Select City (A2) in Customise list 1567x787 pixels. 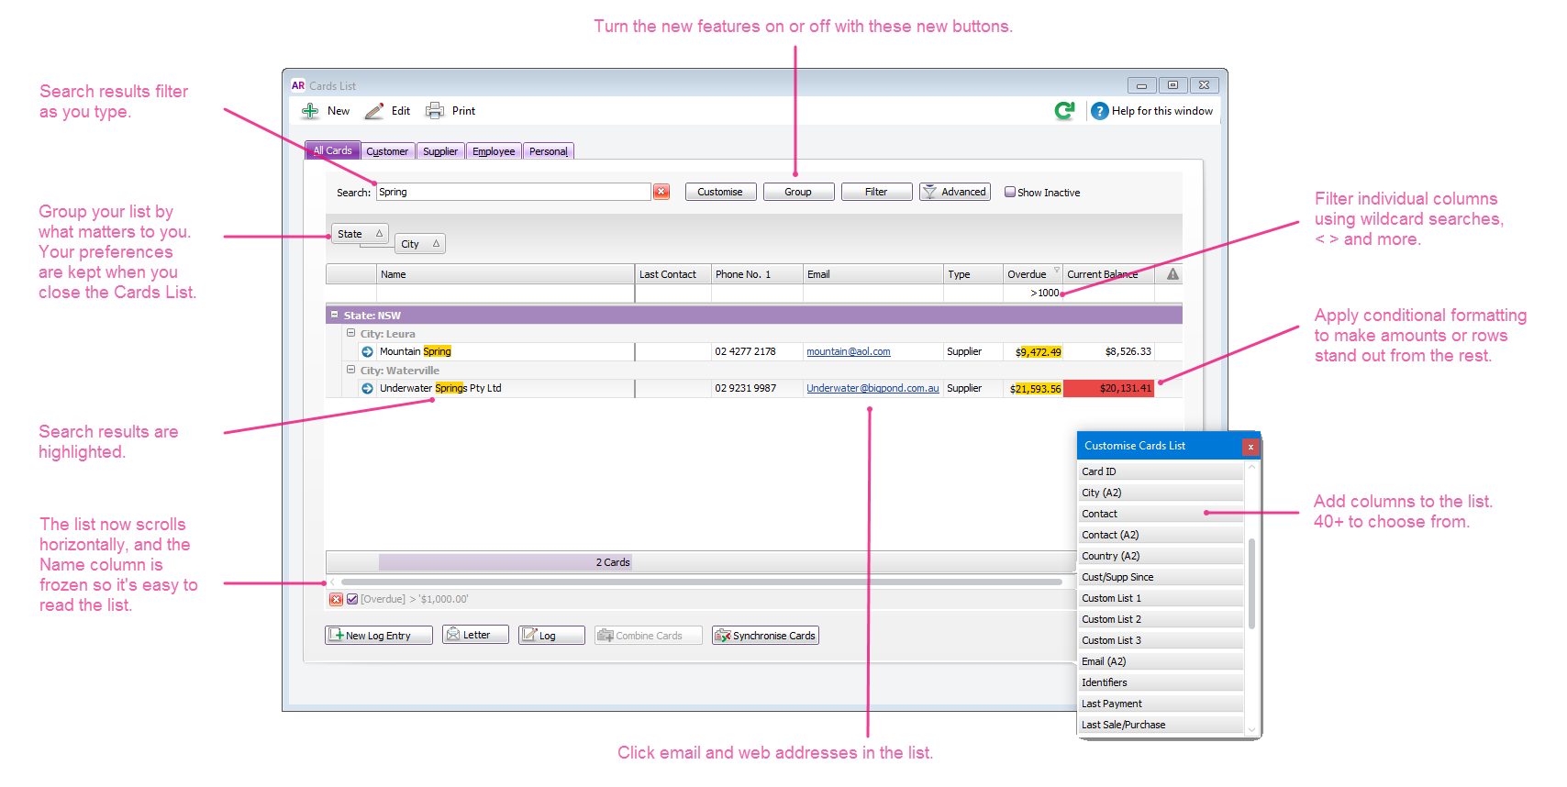(1161, 493)
